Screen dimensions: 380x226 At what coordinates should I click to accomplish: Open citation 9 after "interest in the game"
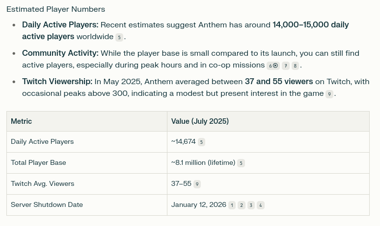pyautogui.click(x=329, y=94)
